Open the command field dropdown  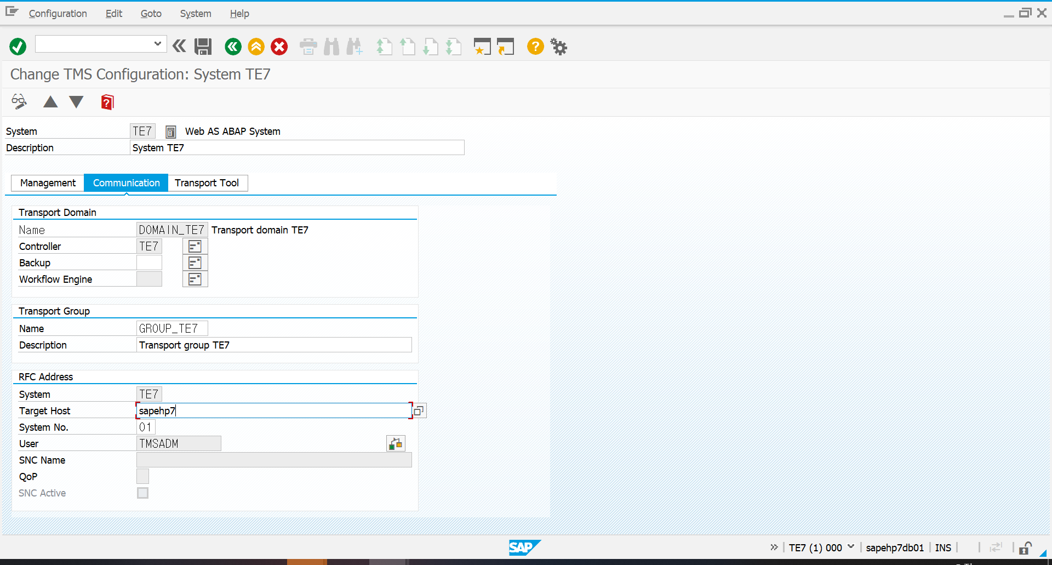[x=157, y=44]
